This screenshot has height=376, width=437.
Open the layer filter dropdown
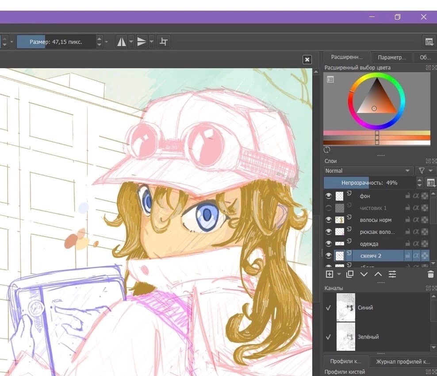pos(425,171)
